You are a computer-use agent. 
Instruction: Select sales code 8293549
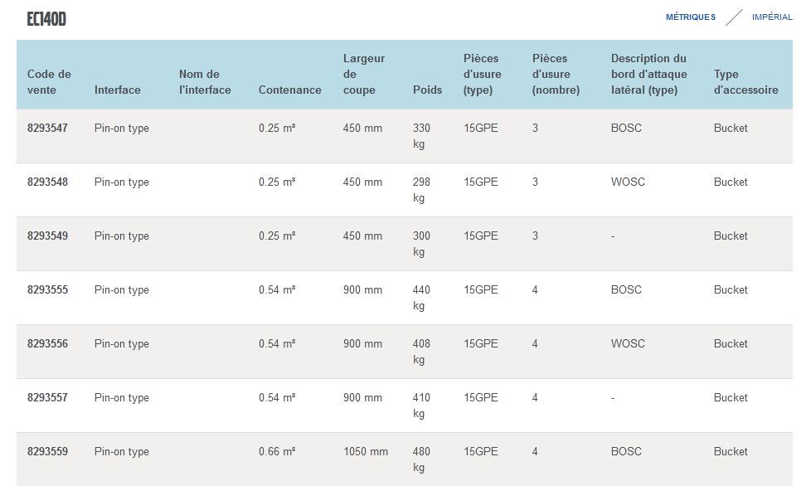(x=47, y=236)
